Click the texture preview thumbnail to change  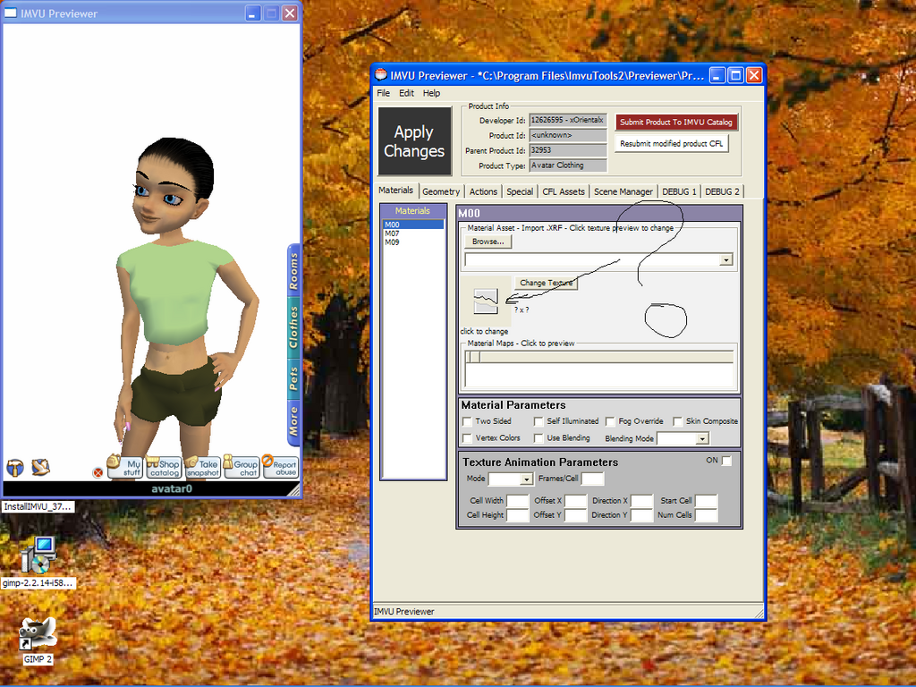(x=486, y=301)
